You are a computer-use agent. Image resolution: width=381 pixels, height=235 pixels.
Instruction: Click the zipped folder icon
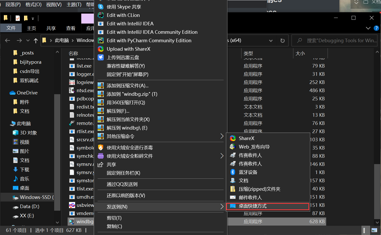pos(233,189)
